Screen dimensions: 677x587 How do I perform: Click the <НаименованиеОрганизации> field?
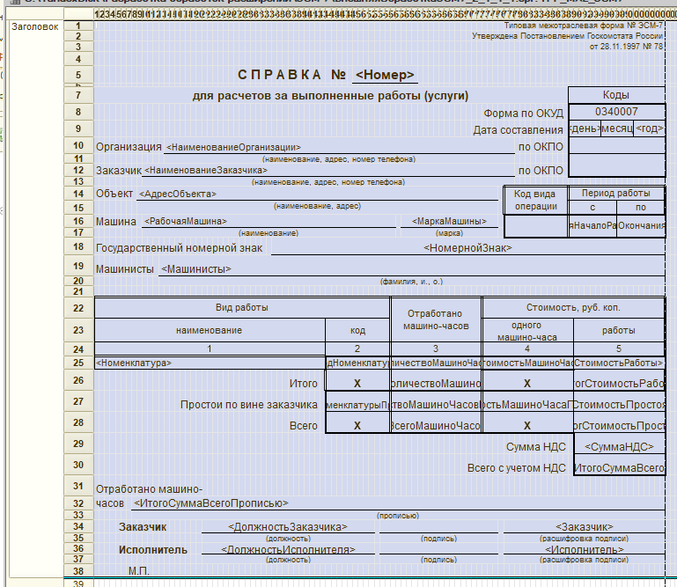tap(233, 147)
